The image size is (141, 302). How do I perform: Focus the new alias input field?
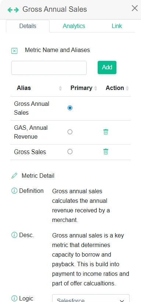[49, 68]
